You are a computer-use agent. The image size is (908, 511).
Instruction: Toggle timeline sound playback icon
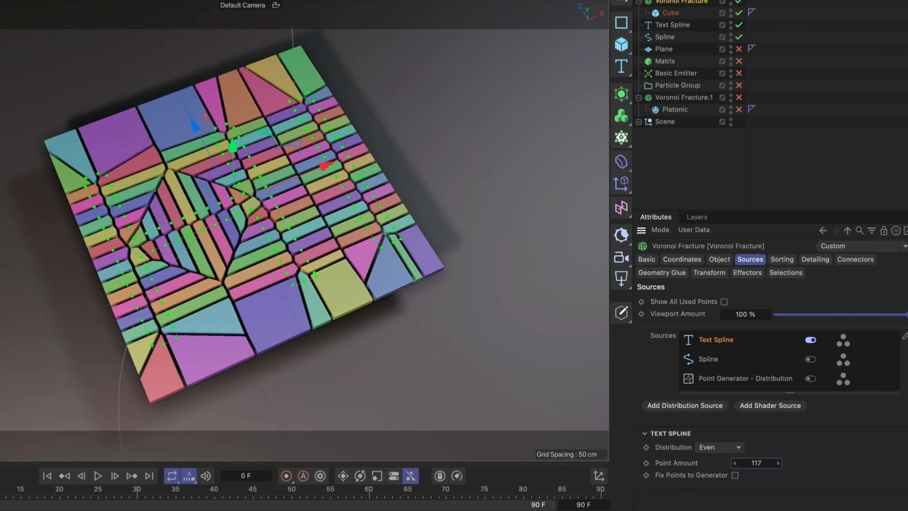pos(206,476)
